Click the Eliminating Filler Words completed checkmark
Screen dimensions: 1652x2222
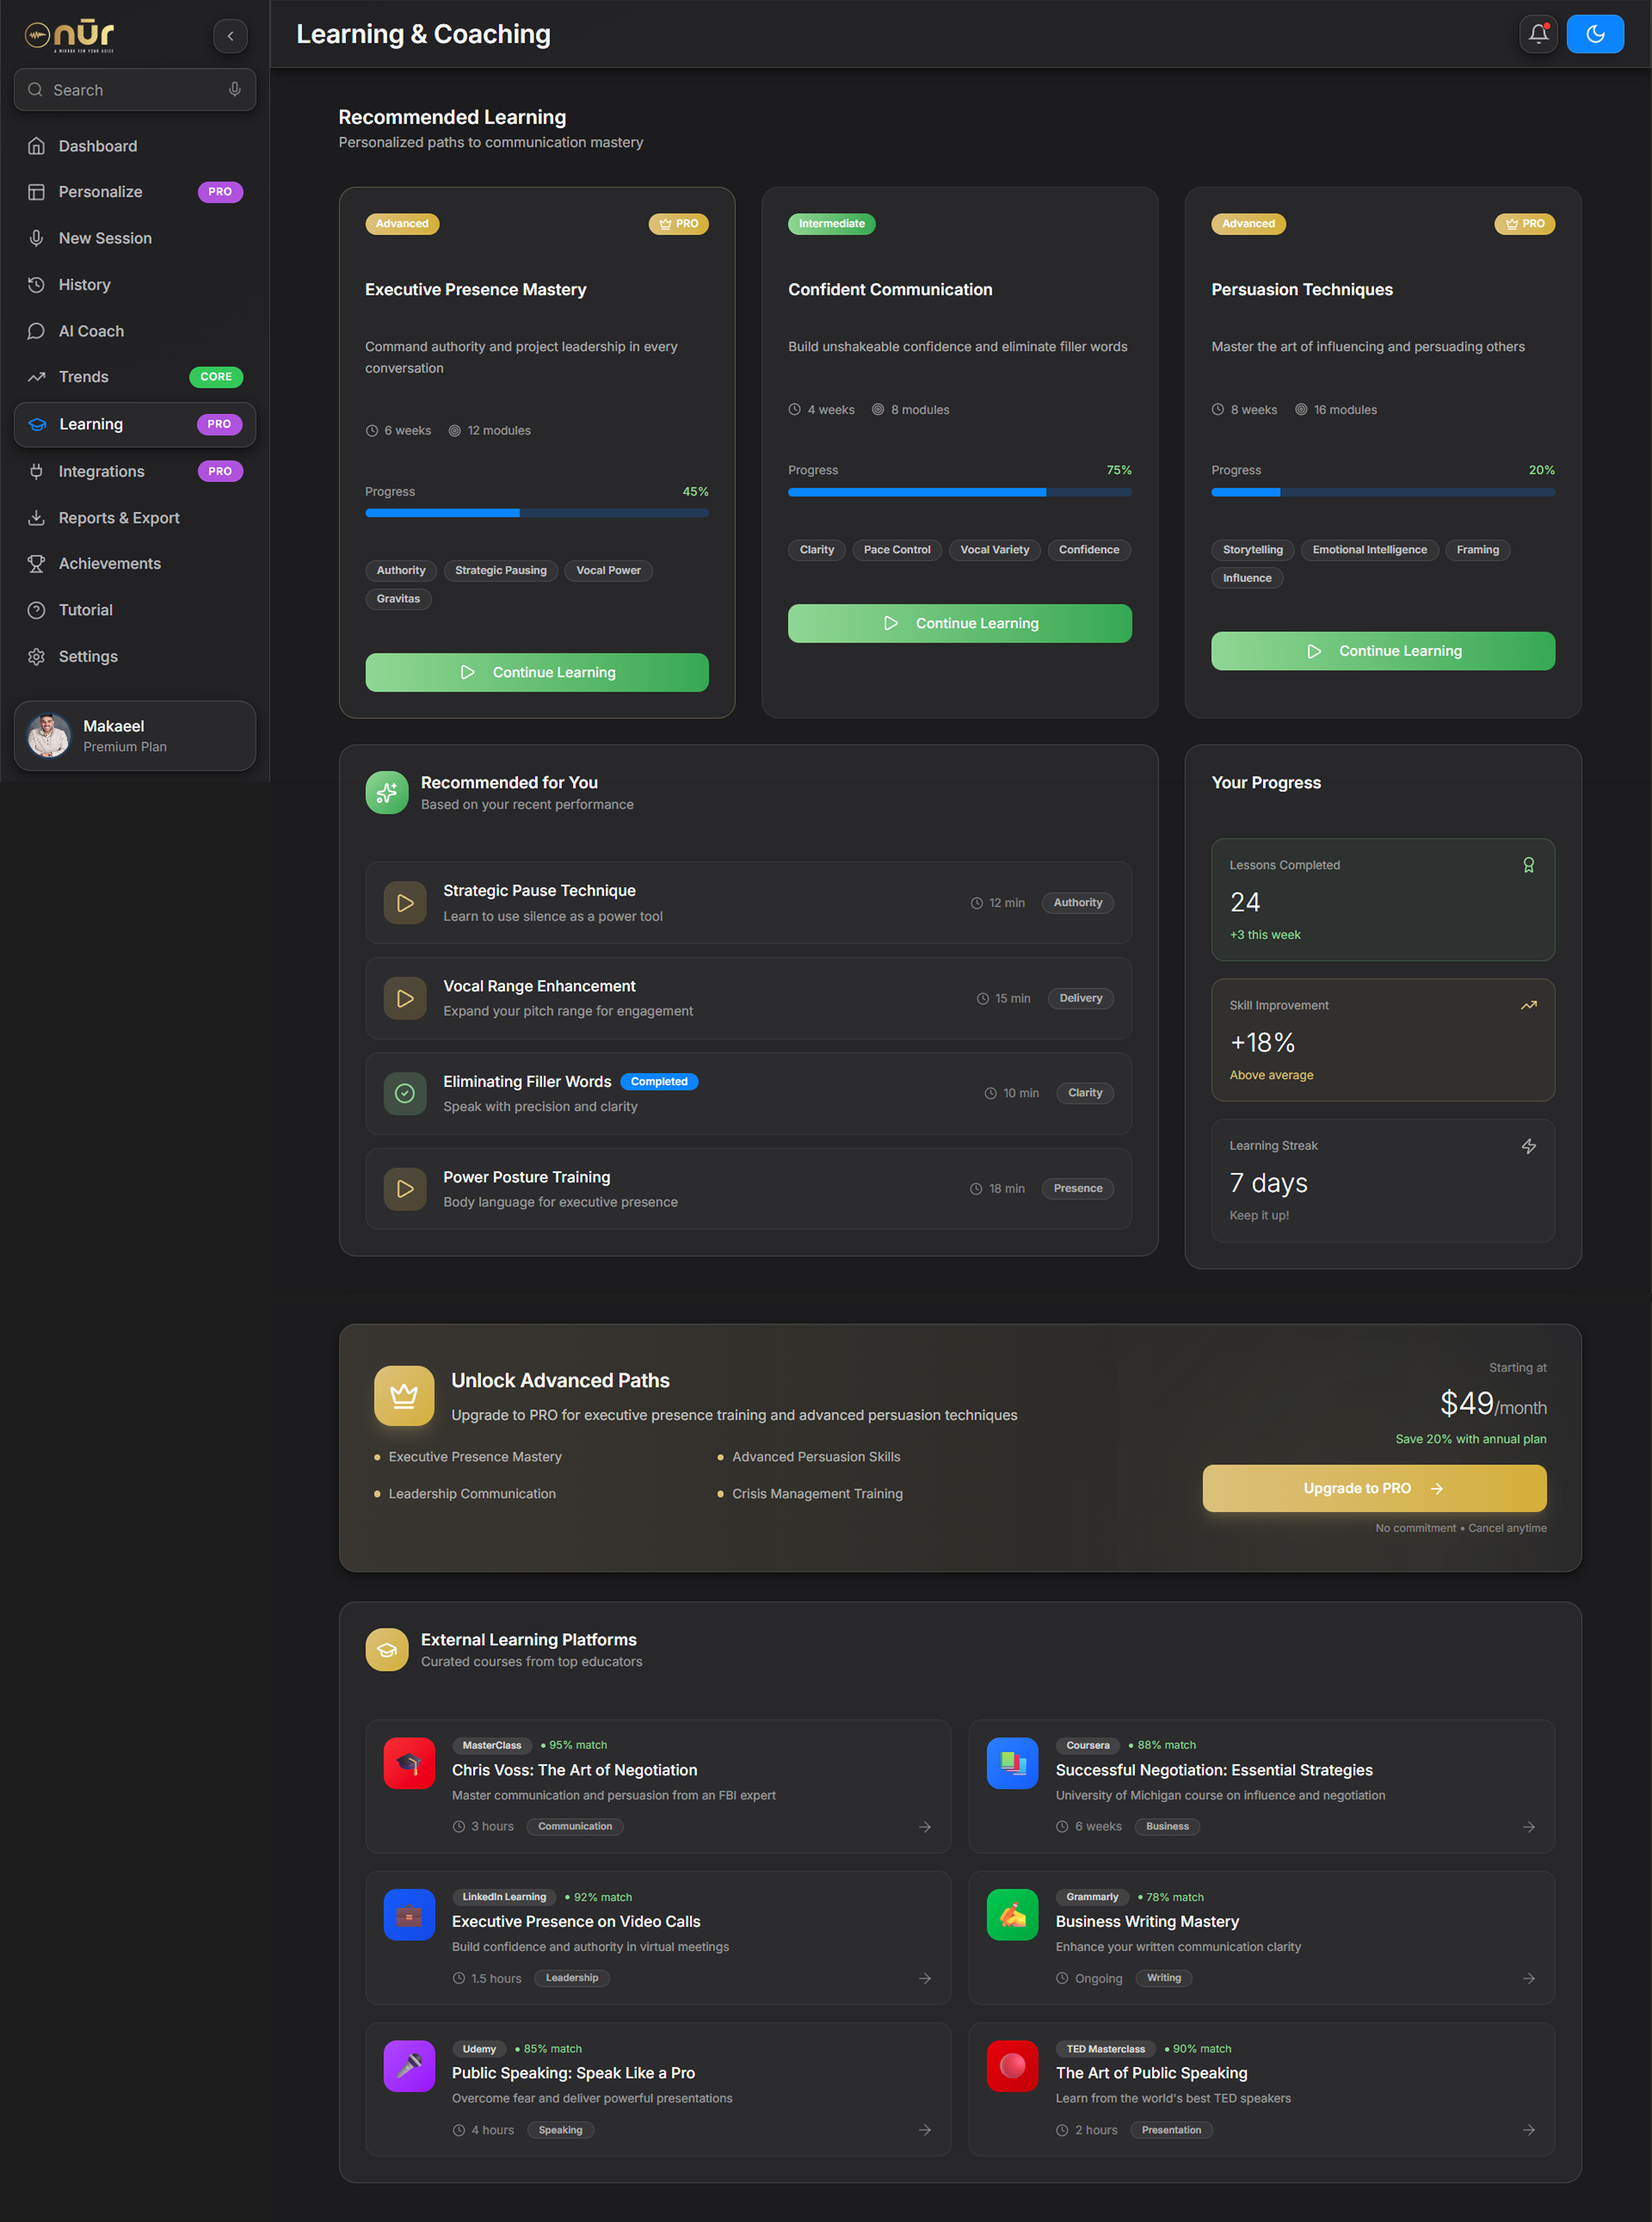(x=405, y=1093)
